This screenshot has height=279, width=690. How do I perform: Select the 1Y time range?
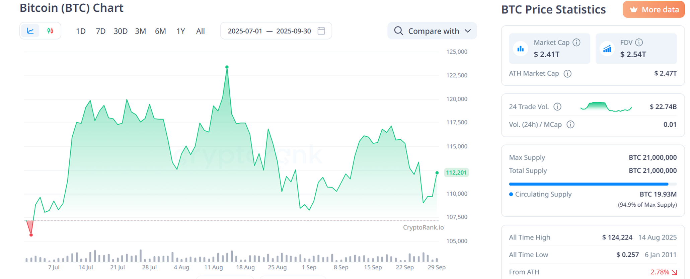coord(181,31)
